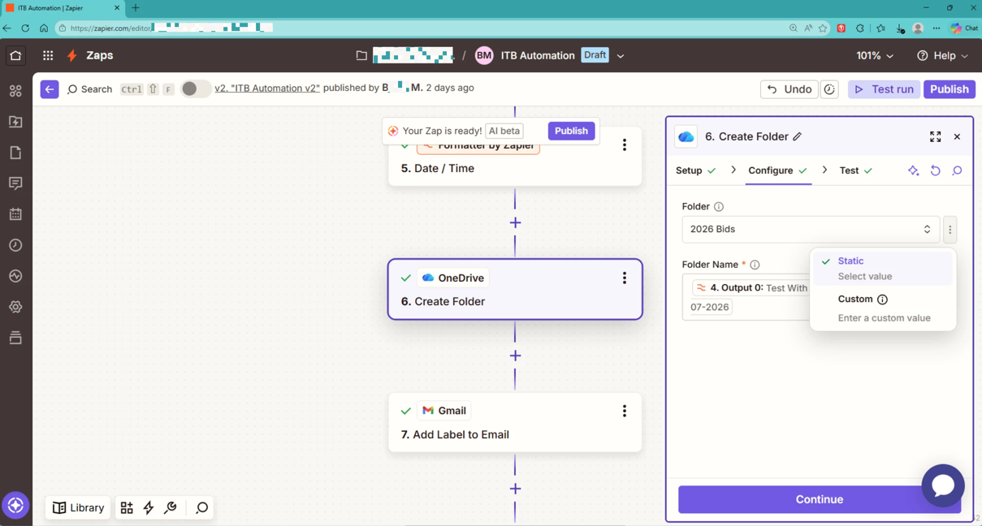
Task: Open the AI sparkle assistant in panel
Action: click(913, 170)
